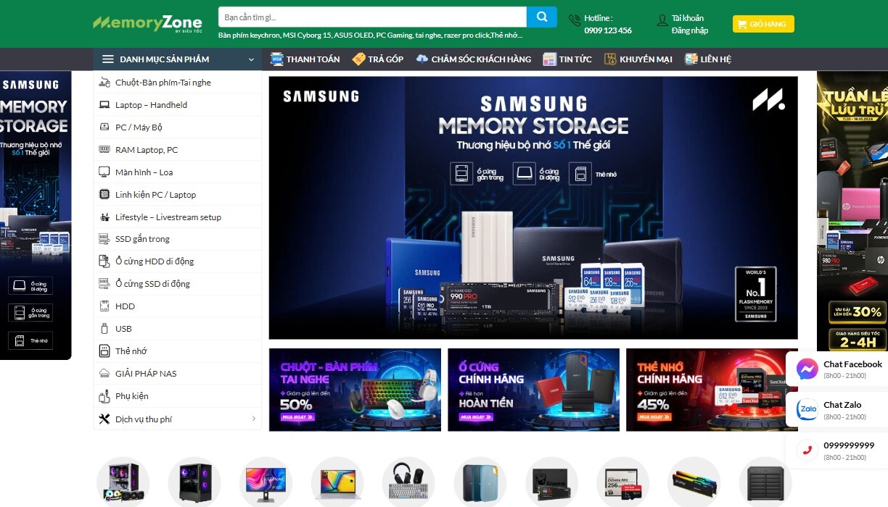
Task: Click the desktop icon beside PC / Máy Bộ
Action: (104, 127)
